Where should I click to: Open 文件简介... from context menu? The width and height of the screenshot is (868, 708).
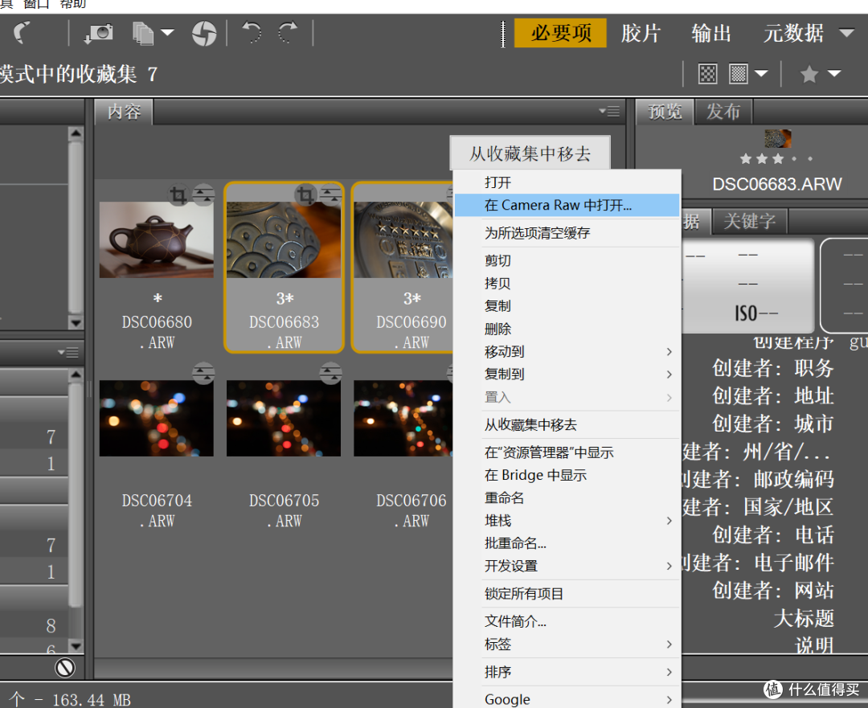[567, 621]
